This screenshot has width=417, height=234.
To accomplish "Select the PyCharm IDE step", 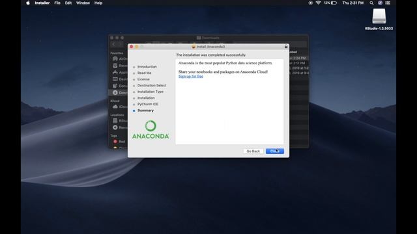I will pos(148,104).
